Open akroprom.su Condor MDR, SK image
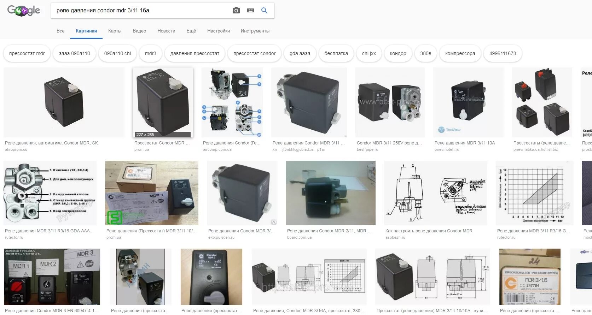Screen dimensions: 592x315 point(64,102)
